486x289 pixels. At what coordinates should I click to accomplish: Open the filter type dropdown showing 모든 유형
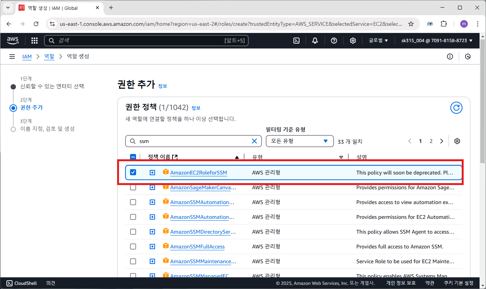pos(299,141)
